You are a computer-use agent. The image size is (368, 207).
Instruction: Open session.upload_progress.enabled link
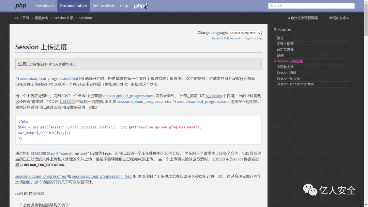pos(49,79)
